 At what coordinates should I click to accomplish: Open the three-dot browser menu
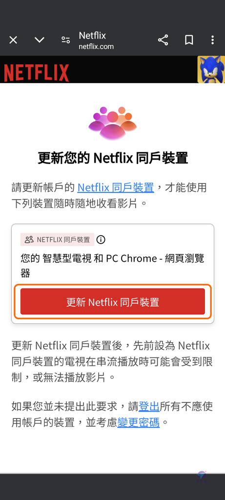point(212,40)
